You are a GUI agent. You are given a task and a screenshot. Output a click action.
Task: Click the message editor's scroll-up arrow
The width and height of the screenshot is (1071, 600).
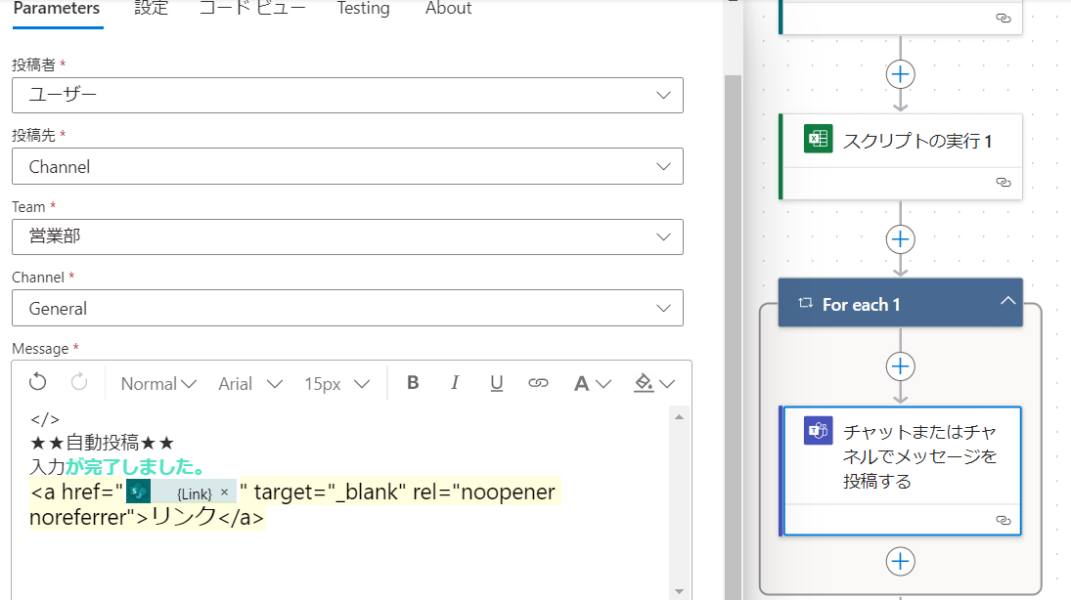pyautogui.click(x=679, y=417)
